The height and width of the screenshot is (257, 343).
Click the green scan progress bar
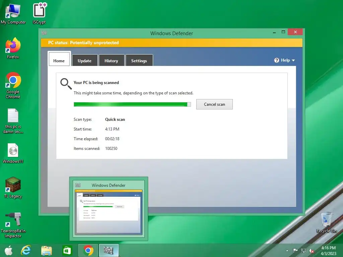tap(132, 104)
